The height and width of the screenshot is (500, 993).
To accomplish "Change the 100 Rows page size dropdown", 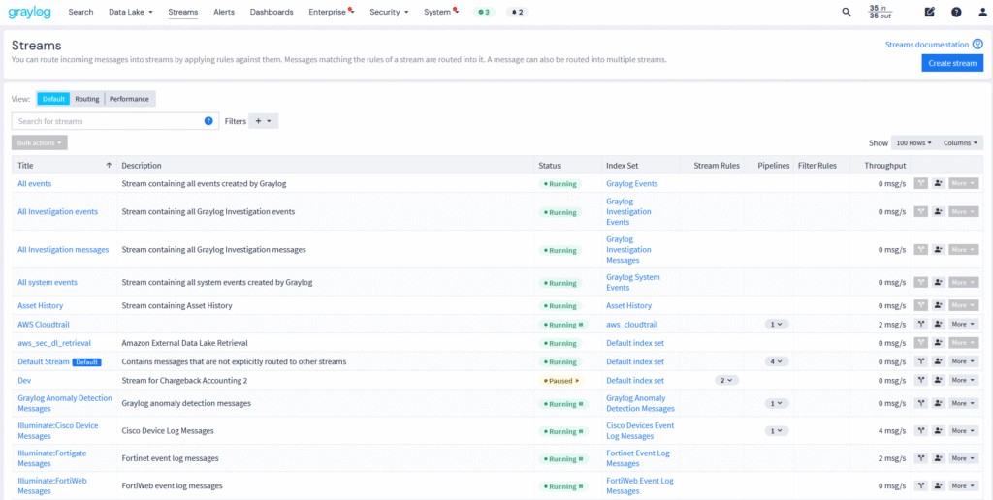I will click(914, 143).
